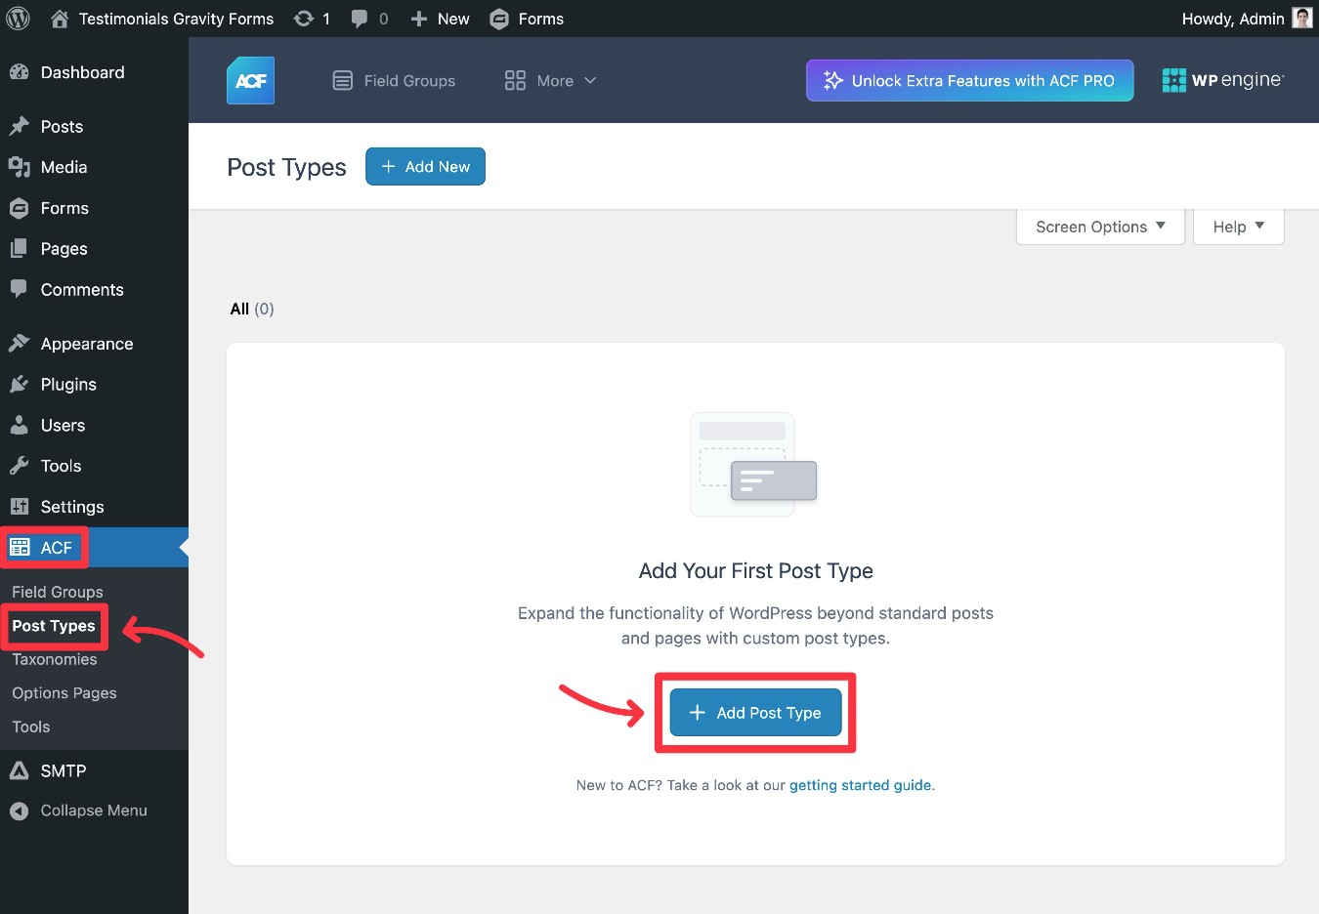Click the SMTP warning icon in sidebar
Image resolution: width=1319 pixels, height=914 pixels.
point(20,770)
